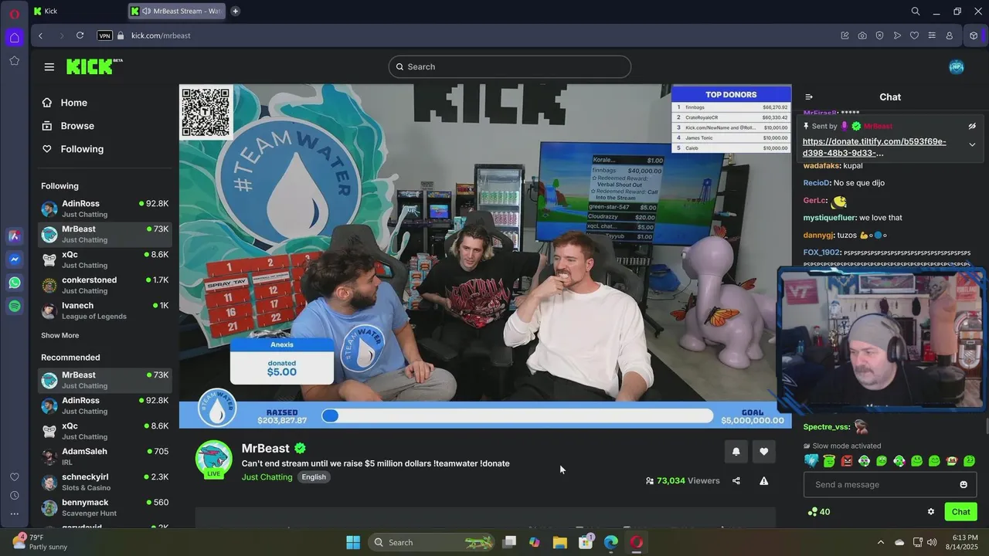Viewport: 989px width, 556px height.
Task: Click the MrBeast channel avatar
Action: click(x=214, y=459)
